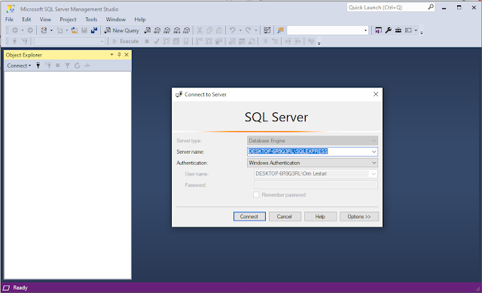
Task: Click the purple Solution Explorer icon
Action: point(378,30)
